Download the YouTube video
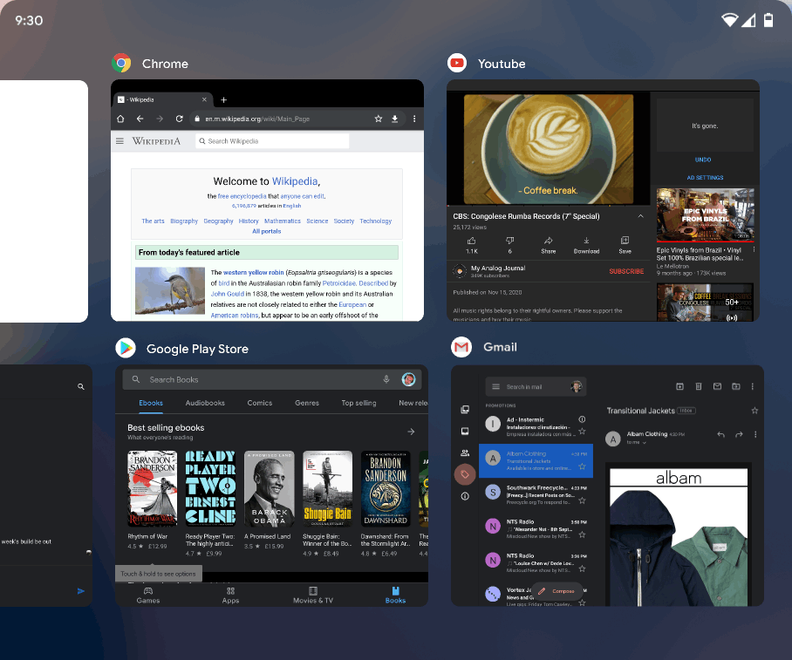Viewport: 792px width, 660px height. pos(586,244)
